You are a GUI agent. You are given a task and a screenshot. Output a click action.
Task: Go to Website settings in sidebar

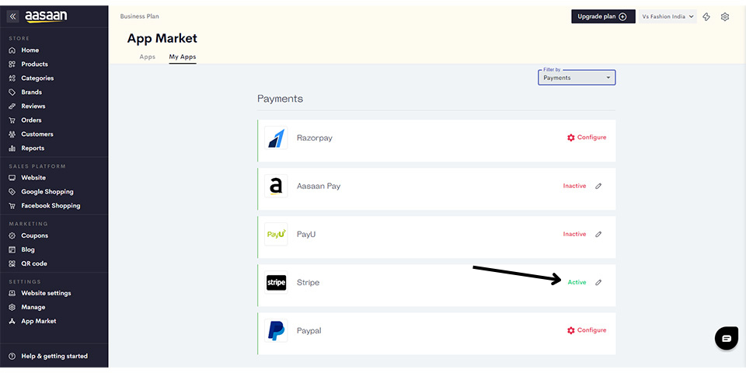point(46,293)
